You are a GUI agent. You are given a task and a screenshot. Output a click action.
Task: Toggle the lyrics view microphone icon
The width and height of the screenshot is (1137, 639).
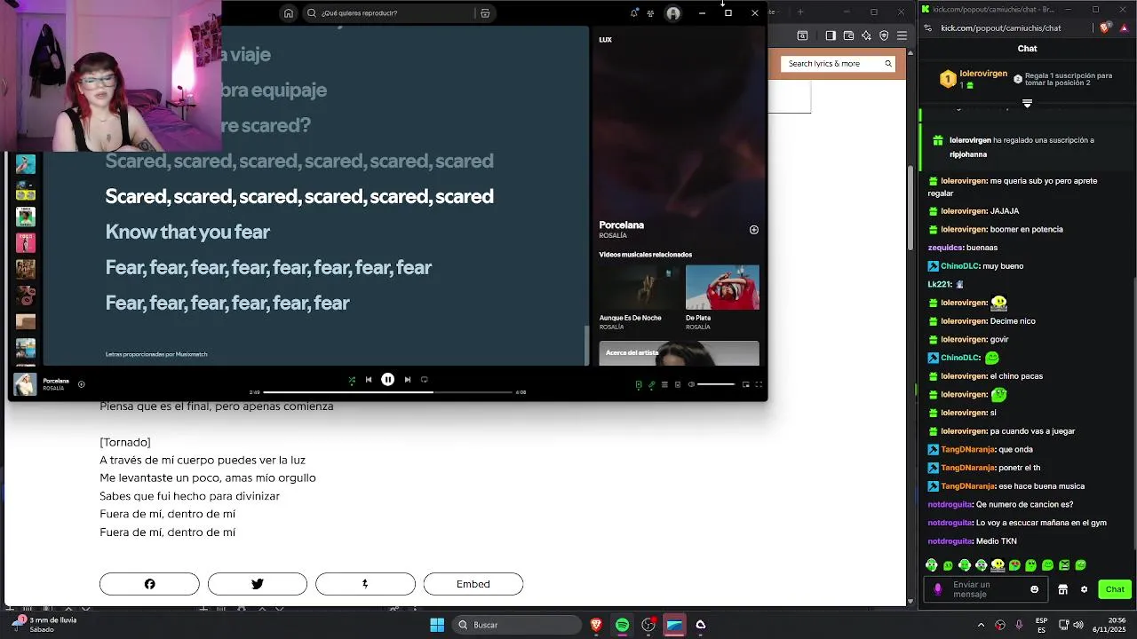651,384
